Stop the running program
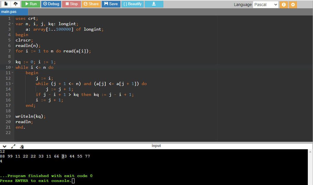Image resolution: width=313 pixels, height=185 pixels. 72,4
